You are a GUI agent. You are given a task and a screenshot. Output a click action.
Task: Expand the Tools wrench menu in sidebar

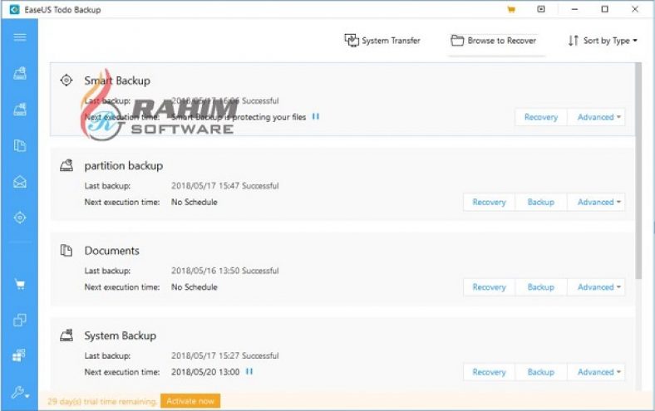point(20,393)
